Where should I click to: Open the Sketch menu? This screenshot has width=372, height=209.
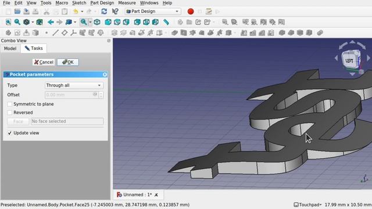coord(79,3)
